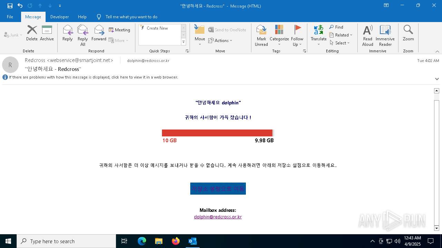Open Task View on the taskbar
This screenshot has width=442, height=248.
point(124,241)
